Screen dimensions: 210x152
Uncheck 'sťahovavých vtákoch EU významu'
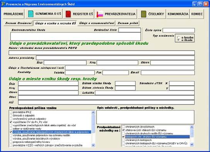point(124,130)
